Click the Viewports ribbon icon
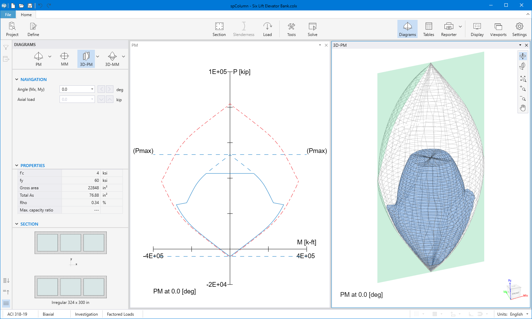The image size is (532, 319). (498, 29)
